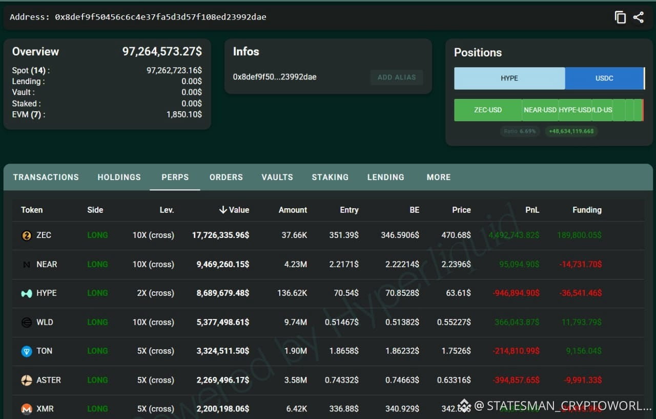
Task: Sort table by PnL column header
Action: pos(532,210)
